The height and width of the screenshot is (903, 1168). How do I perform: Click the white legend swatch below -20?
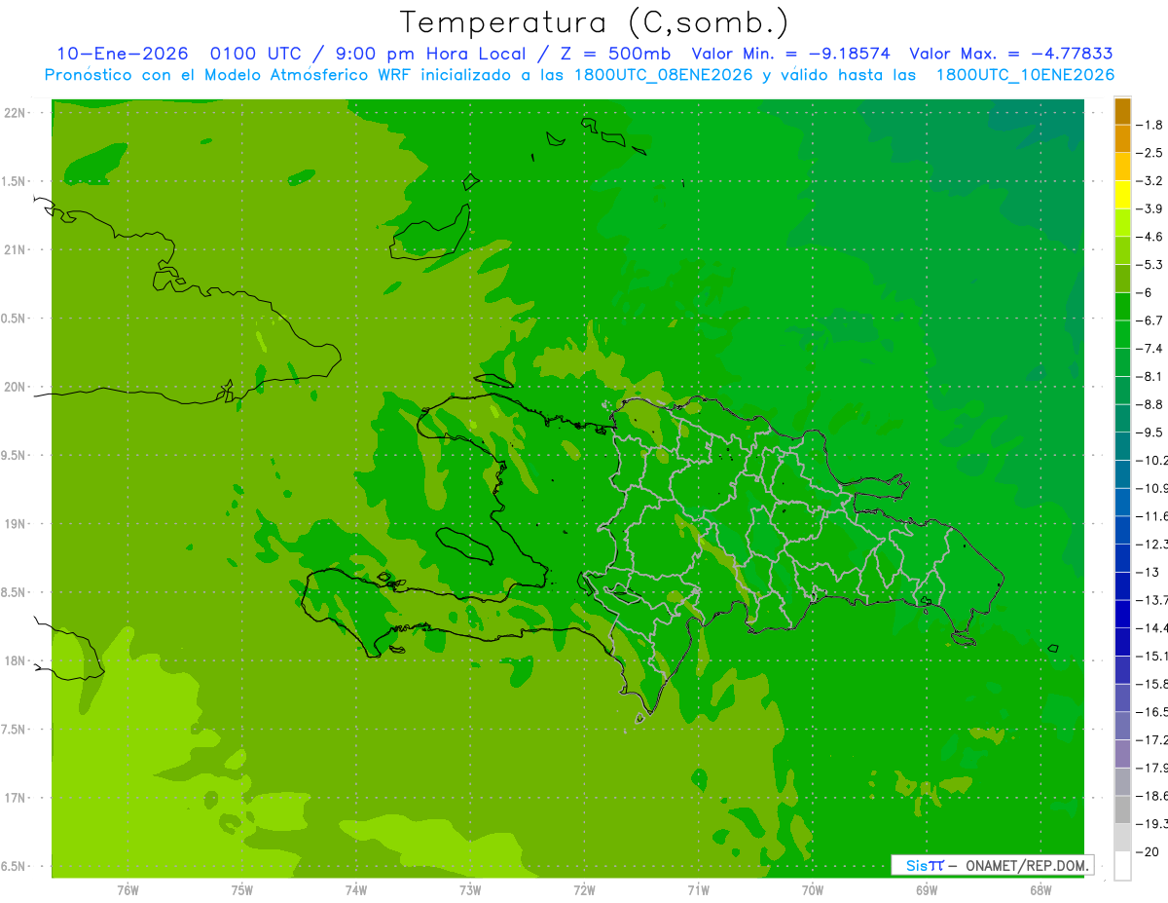pyautogui.click(x=1122, y=865)
